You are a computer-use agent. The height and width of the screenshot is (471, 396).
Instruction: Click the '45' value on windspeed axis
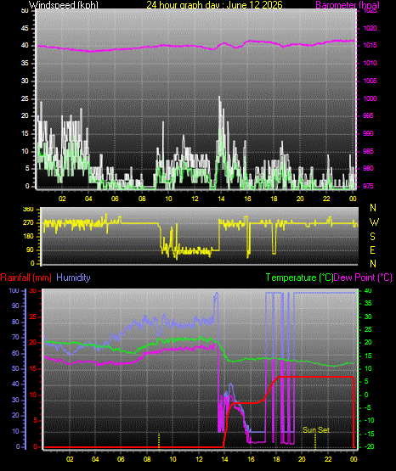(x=25, y=28)
